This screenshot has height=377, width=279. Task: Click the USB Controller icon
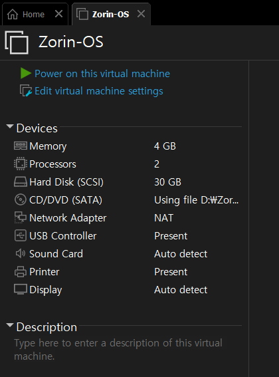pyautogui.click(x=21, y=235)
